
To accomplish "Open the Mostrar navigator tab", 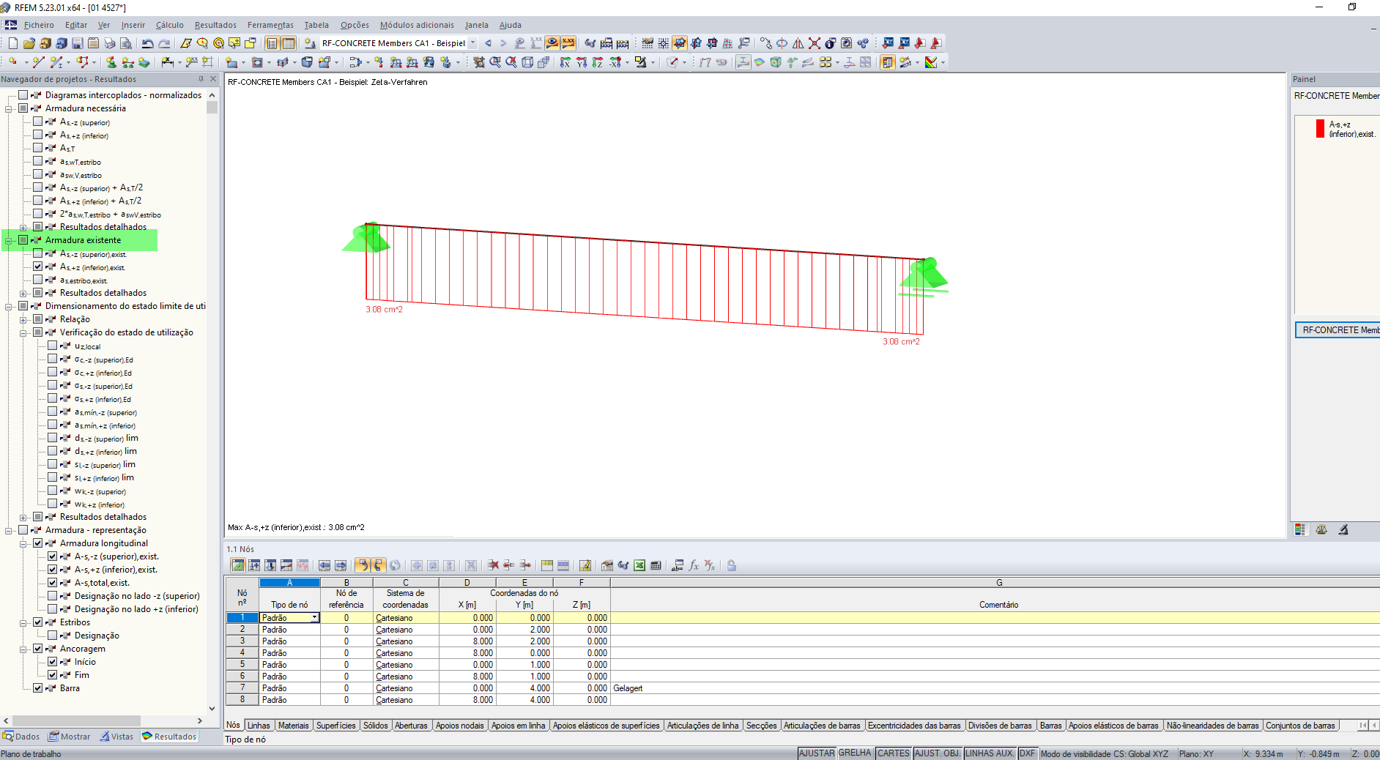I will (x=70, y=737).
